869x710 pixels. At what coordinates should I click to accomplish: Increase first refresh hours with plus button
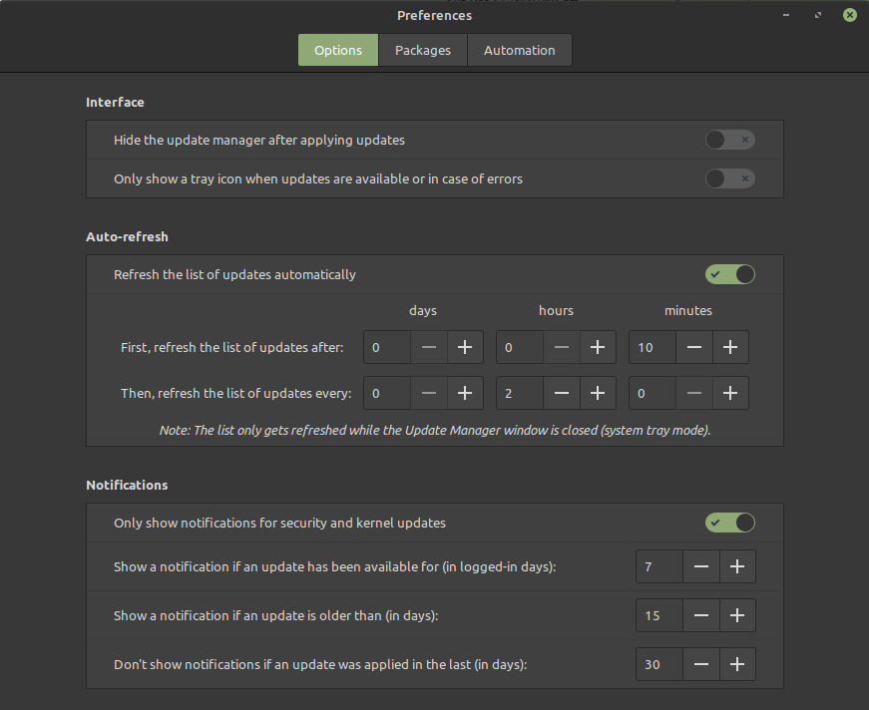(598, 347)
